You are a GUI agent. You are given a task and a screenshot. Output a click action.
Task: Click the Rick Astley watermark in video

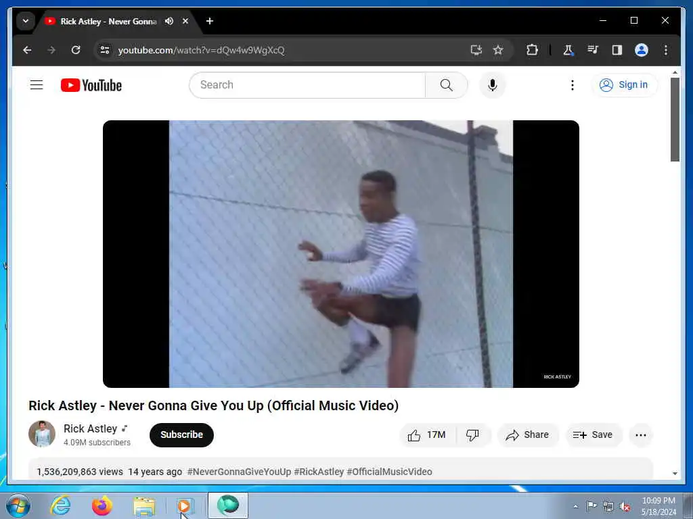point(558,377)
